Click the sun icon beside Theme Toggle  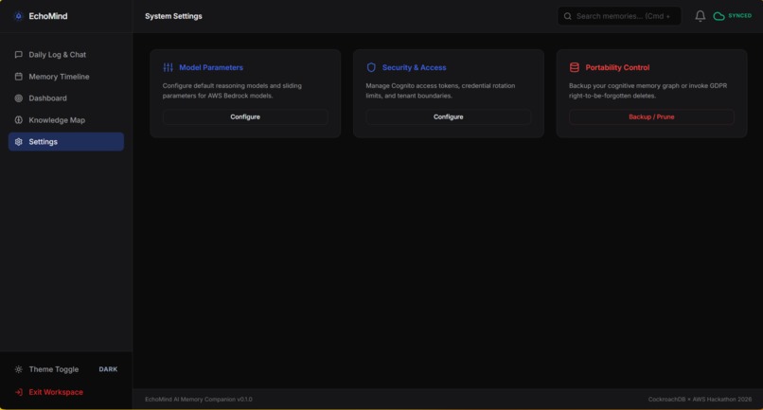click(x=19, y=369)
